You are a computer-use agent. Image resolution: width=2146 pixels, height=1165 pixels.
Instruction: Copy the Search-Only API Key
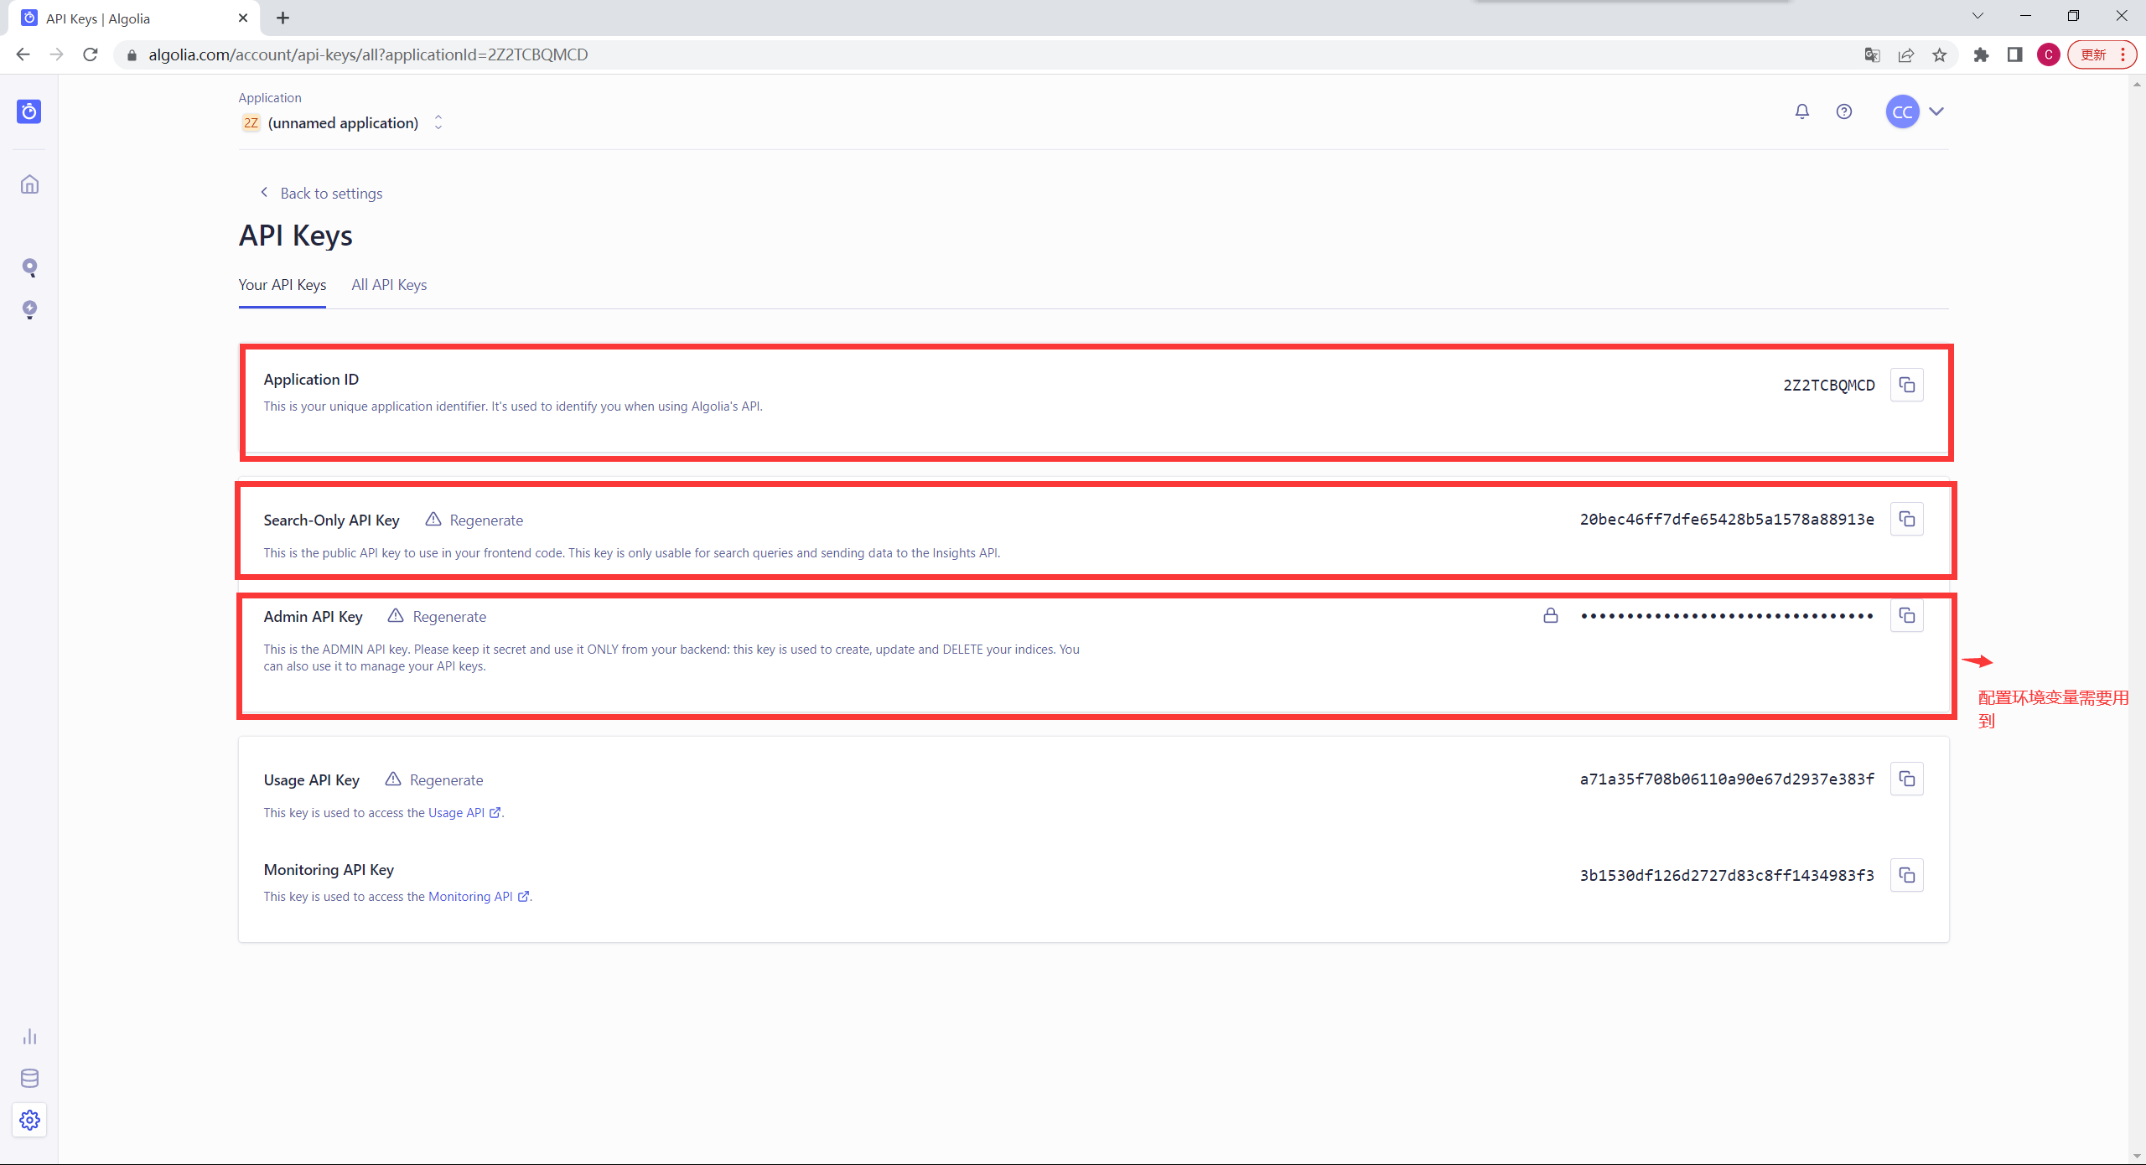coord(1906,519)
